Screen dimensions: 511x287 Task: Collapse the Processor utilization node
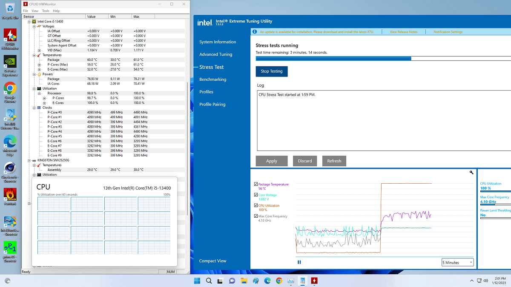[x=39, y=93]
